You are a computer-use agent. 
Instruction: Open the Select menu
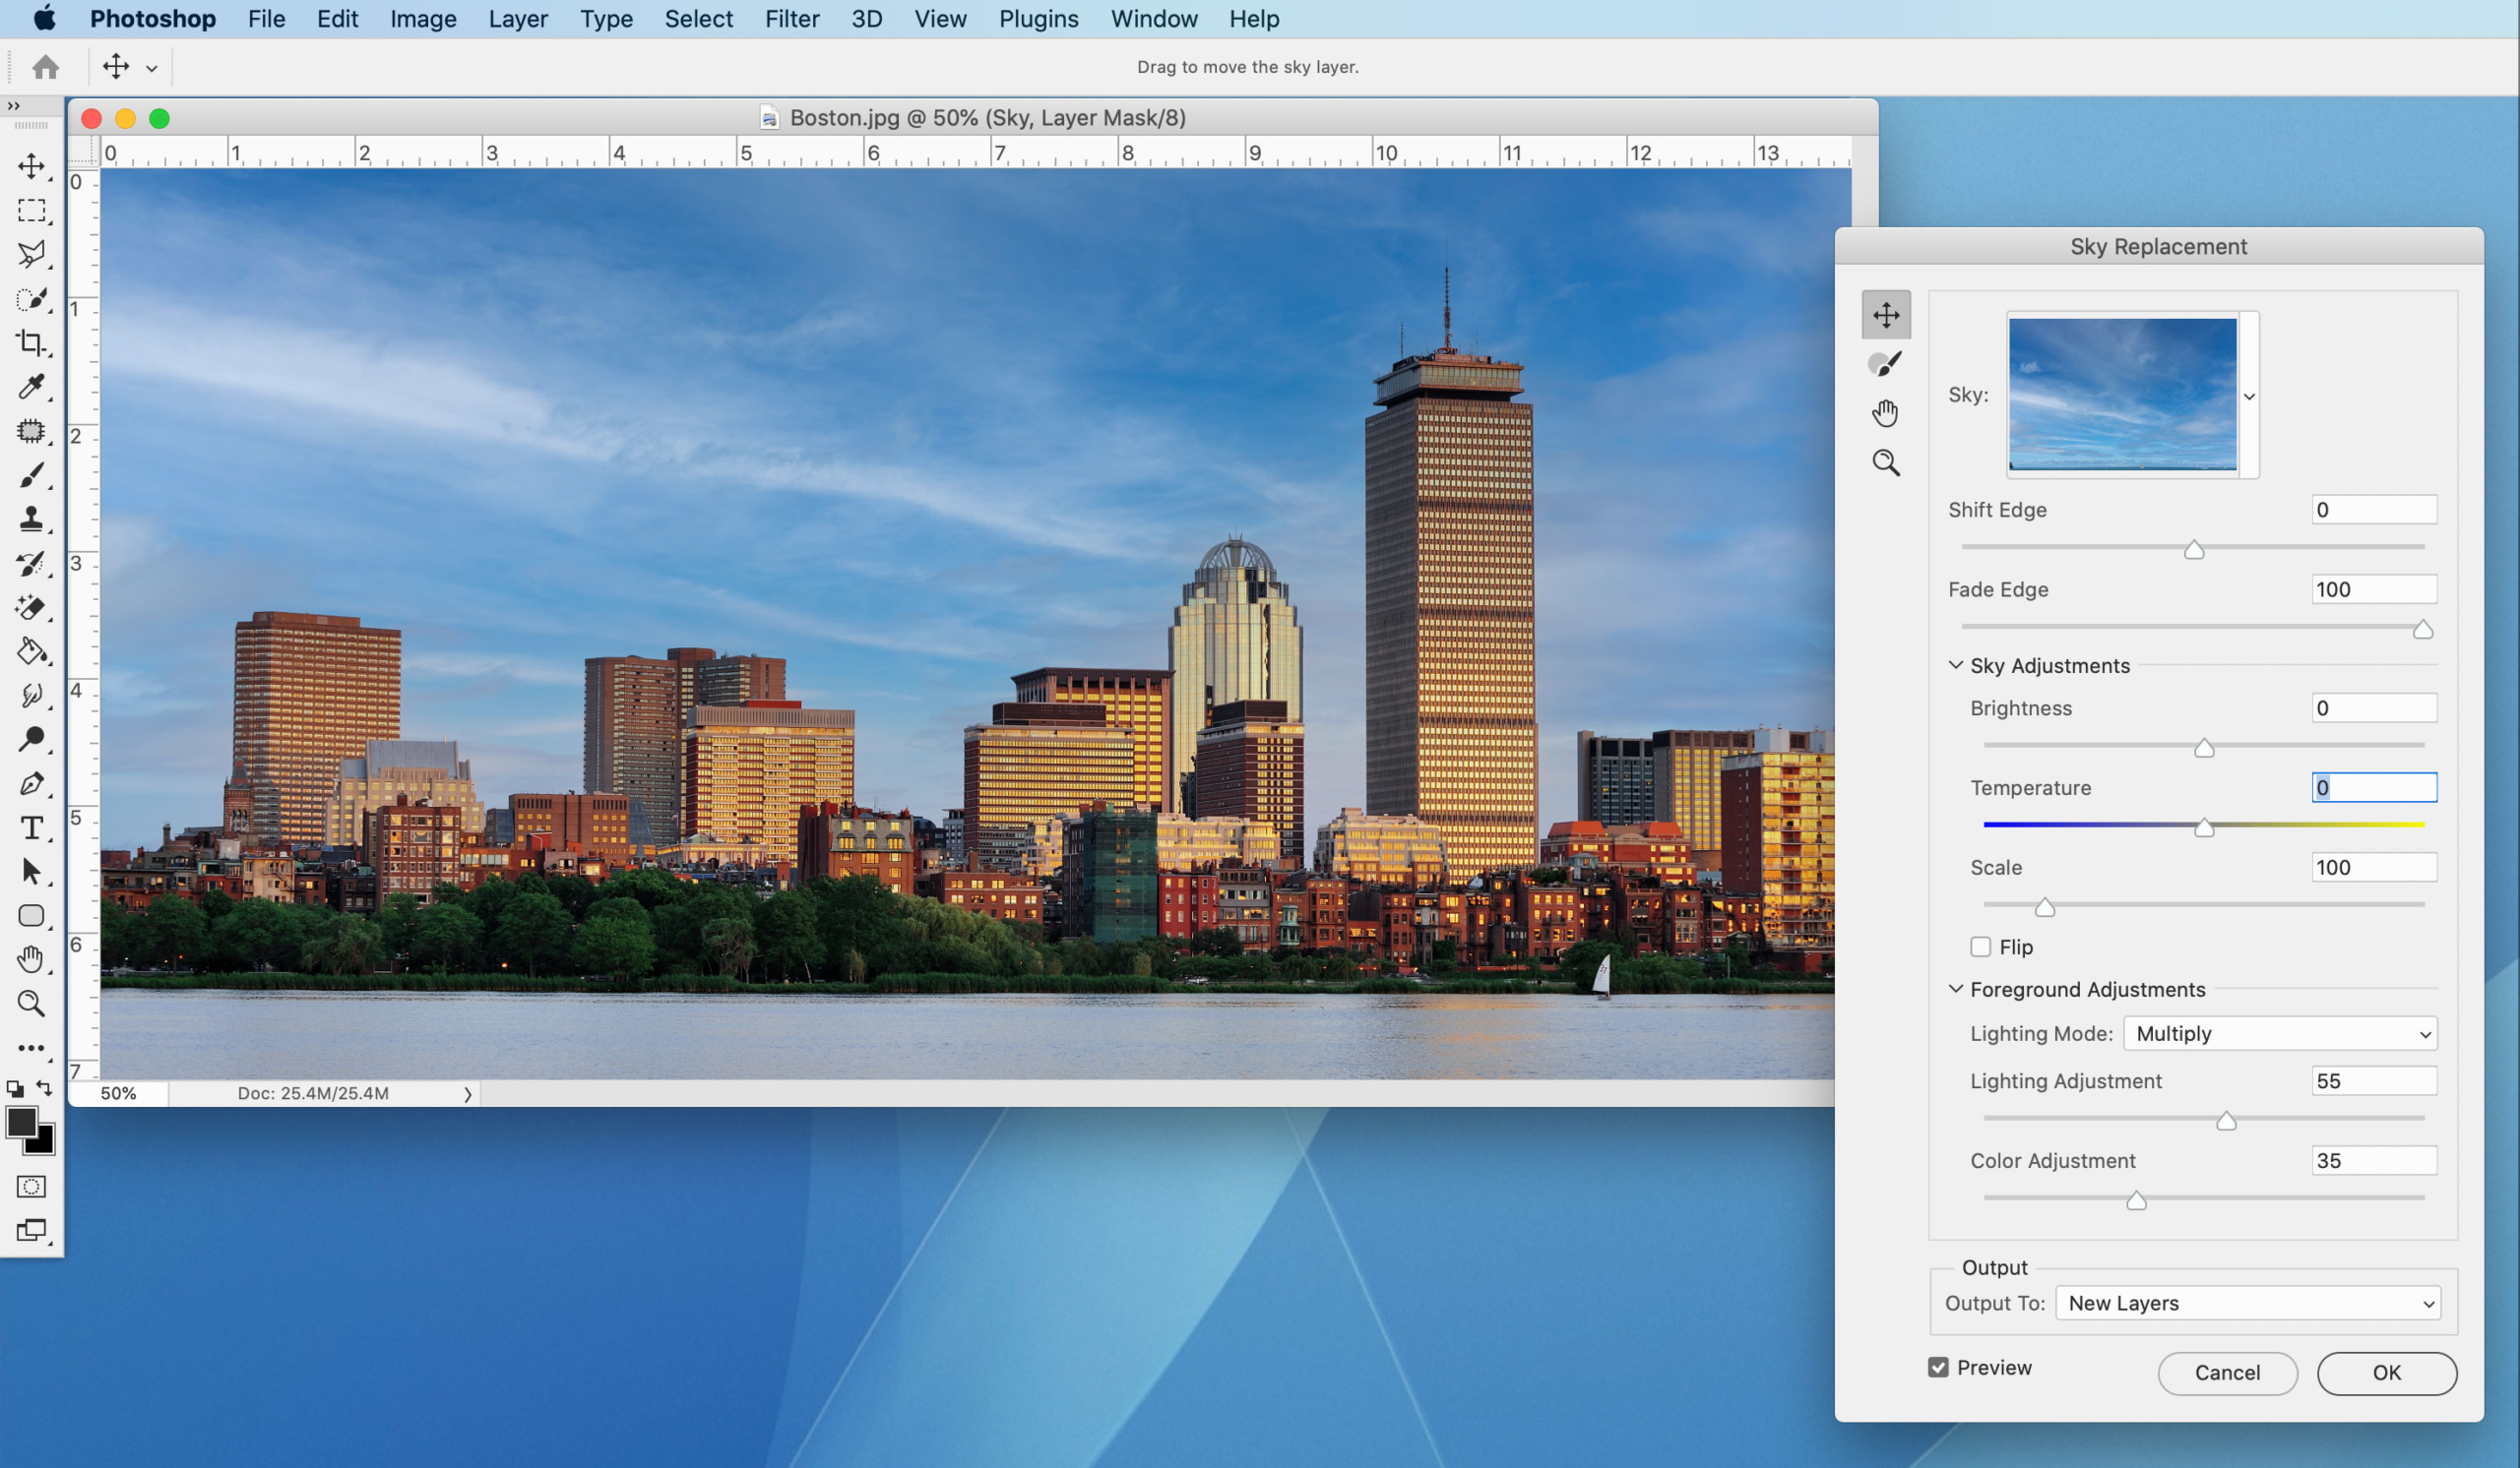point(698,19)
